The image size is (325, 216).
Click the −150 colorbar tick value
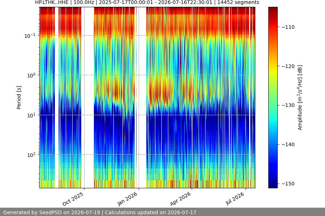[288, 184]
